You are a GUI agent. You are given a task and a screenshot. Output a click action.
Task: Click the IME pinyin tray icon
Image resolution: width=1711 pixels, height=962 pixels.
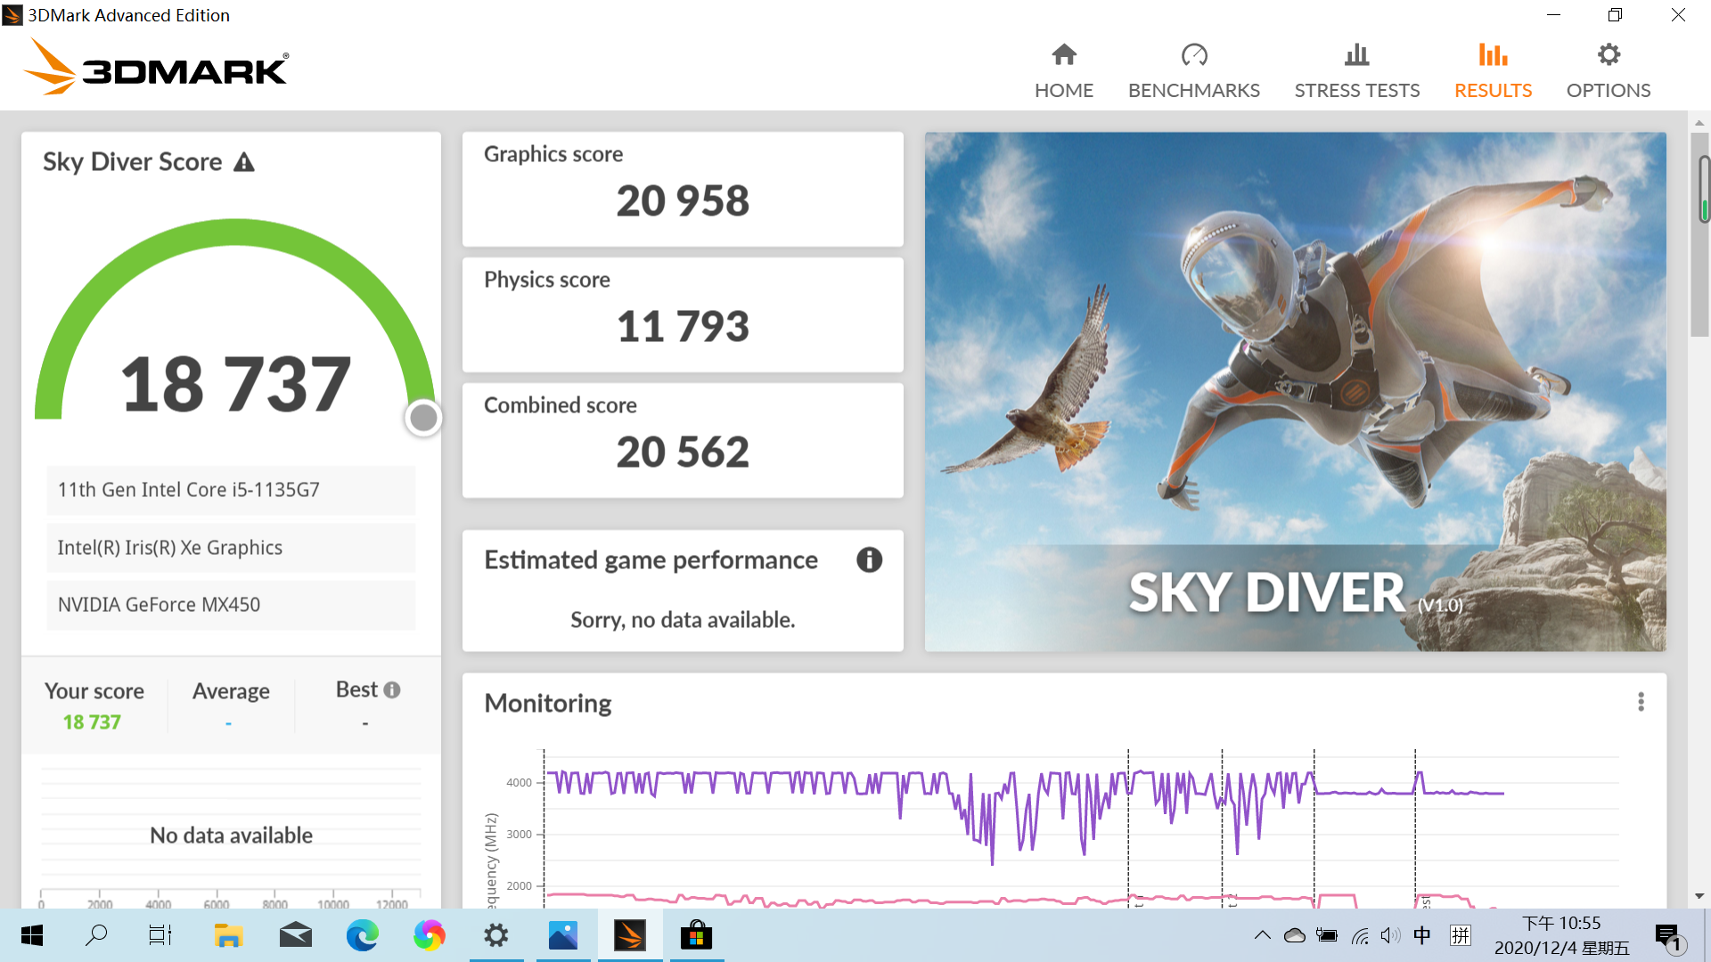click(x=1461, y=935)
